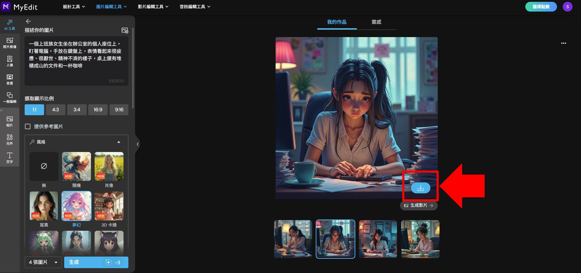Enable the 提供參考圖片 checkbox

pos(28,126)
